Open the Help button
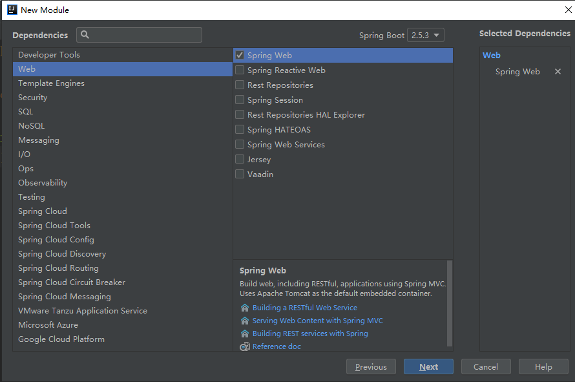The image size is (575, 382). tap(543, 366)
